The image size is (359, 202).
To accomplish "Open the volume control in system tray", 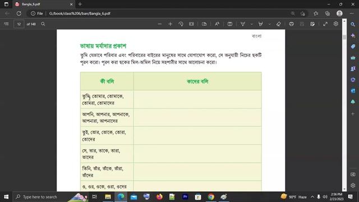I will point(325,197).
